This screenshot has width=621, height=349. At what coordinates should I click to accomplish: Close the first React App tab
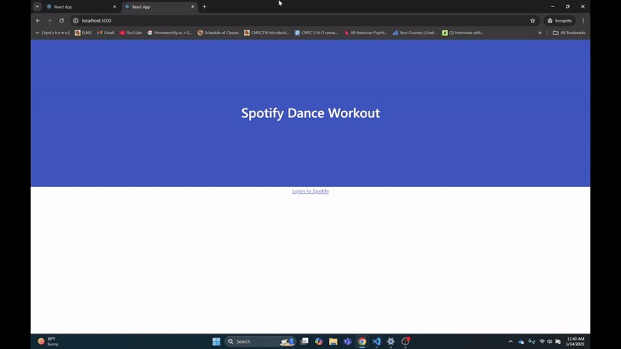(x=114, y=7)
